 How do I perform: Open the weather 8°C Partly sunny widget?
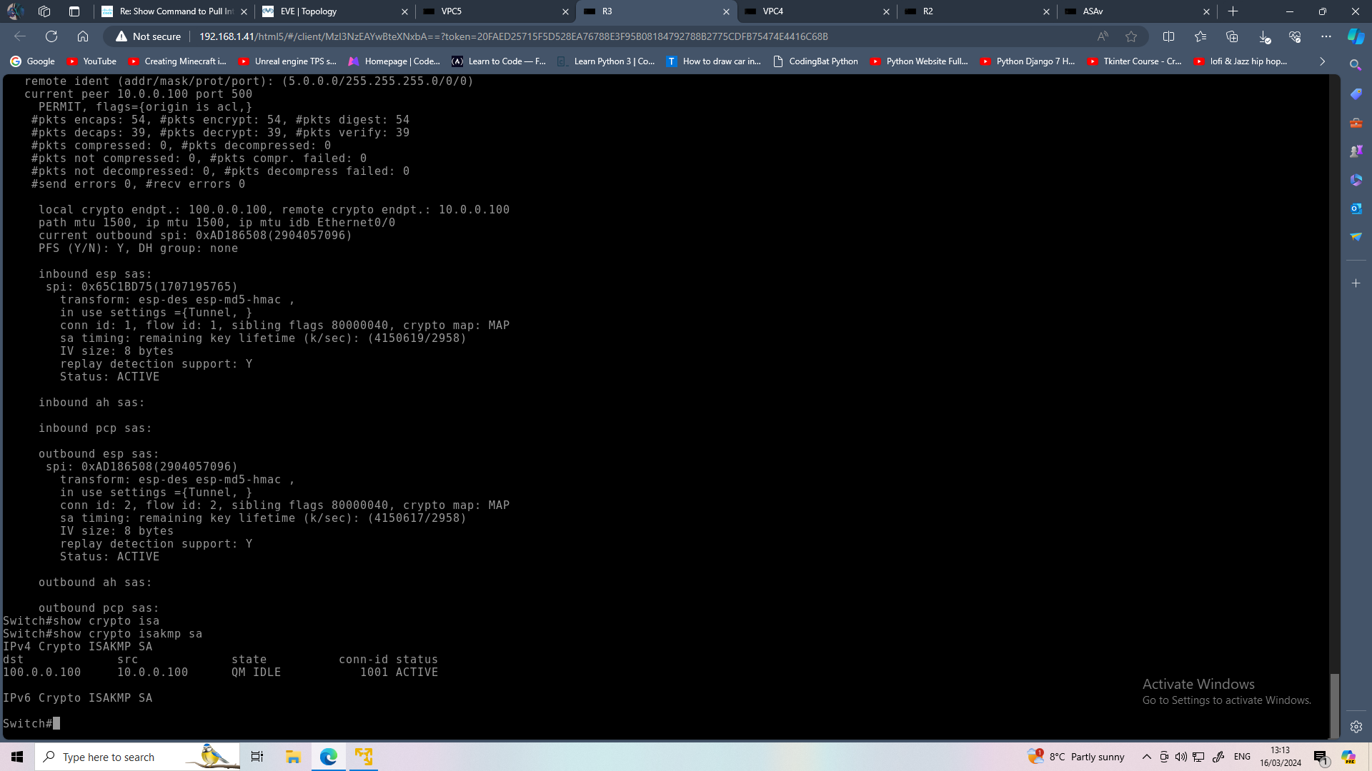click(1076, 757)
